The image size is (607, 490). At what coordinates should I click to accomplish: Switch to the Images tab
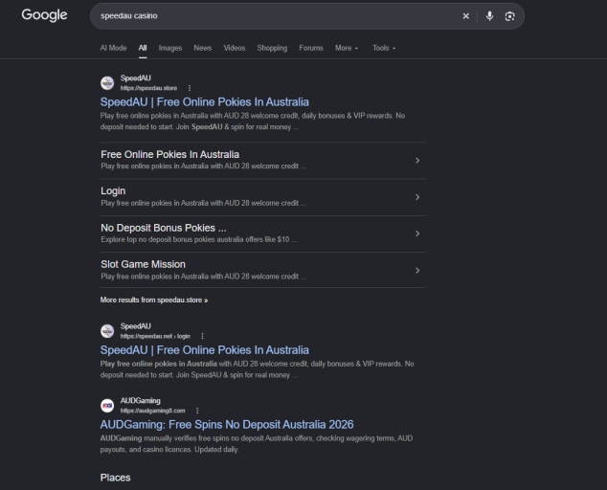170,48
